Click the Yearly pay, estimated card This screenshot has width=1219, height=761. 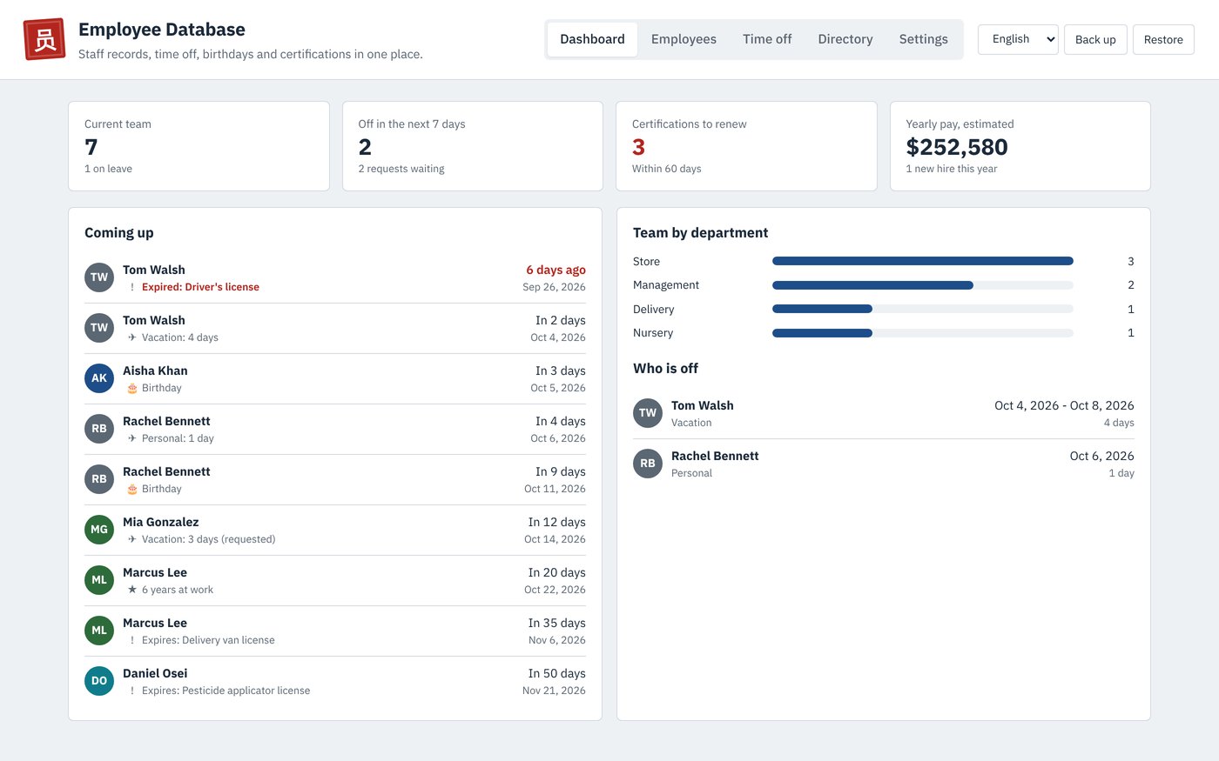coord(1020,146)
